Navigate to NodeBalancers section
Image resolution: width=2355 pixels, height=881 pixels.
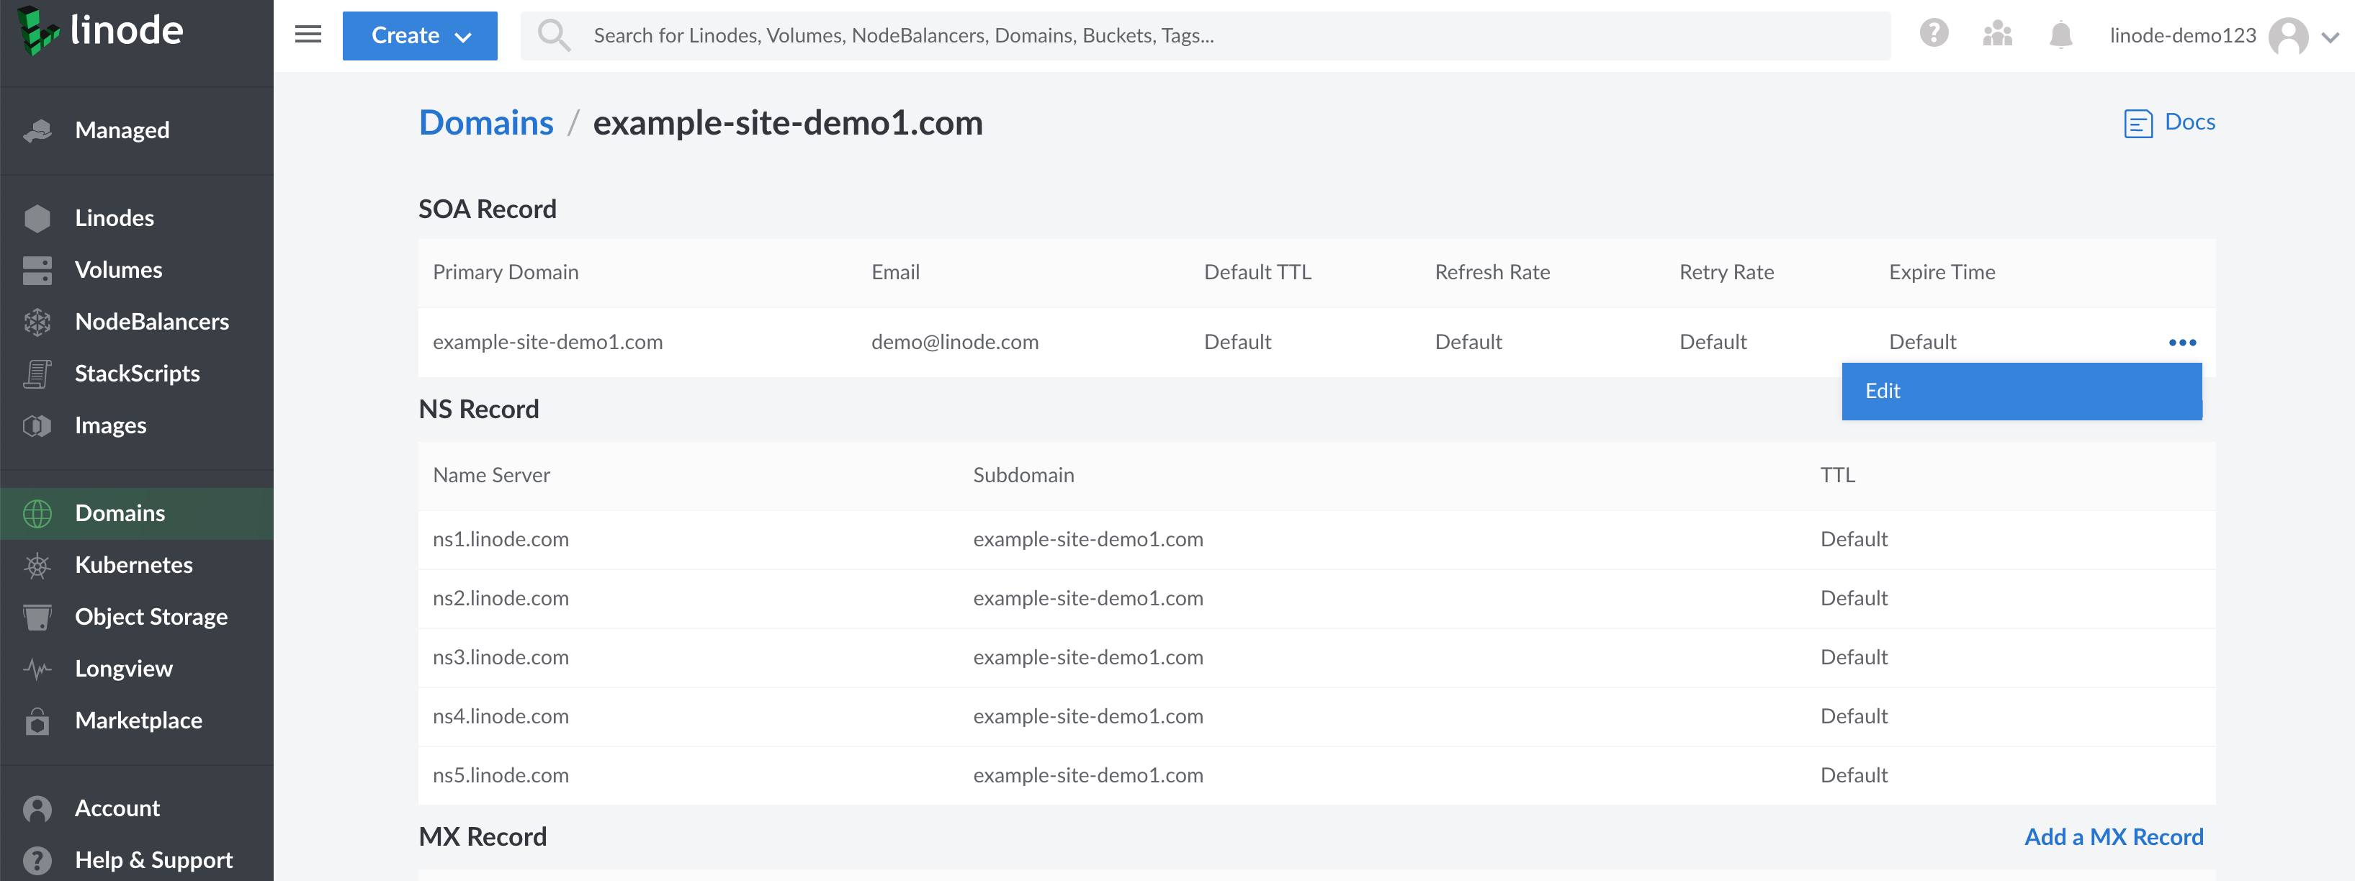click(152, 322)
